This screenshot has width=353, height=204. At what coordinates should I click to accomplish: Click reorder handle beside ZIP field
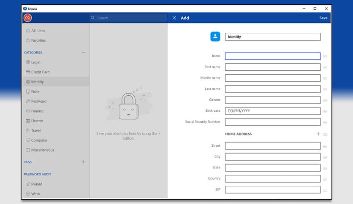(325, 190)
